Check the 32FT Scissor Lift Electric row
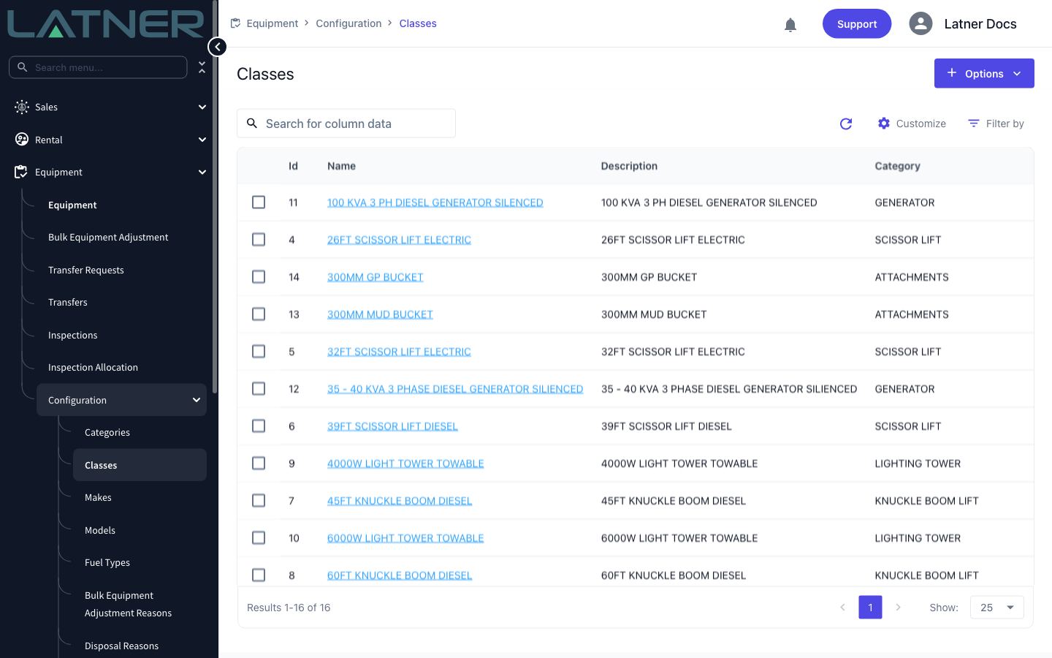The image size is (1052, 658). [259, 351]
